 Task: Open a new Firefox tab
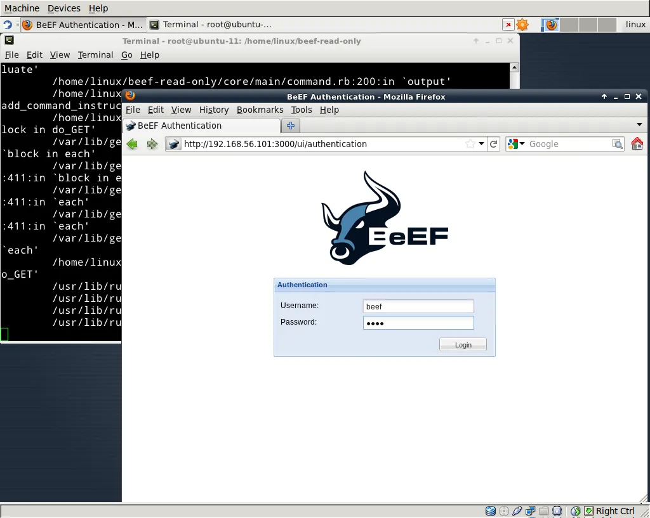[291, 126]
